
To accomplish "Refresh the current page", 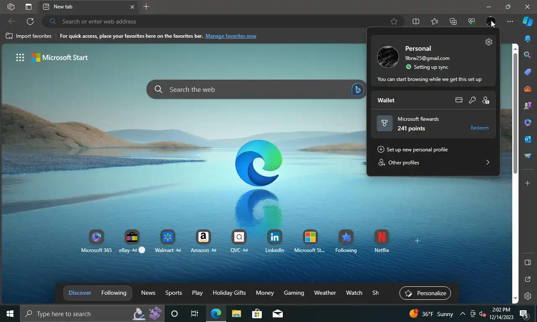I will click(x=30, y=21).
